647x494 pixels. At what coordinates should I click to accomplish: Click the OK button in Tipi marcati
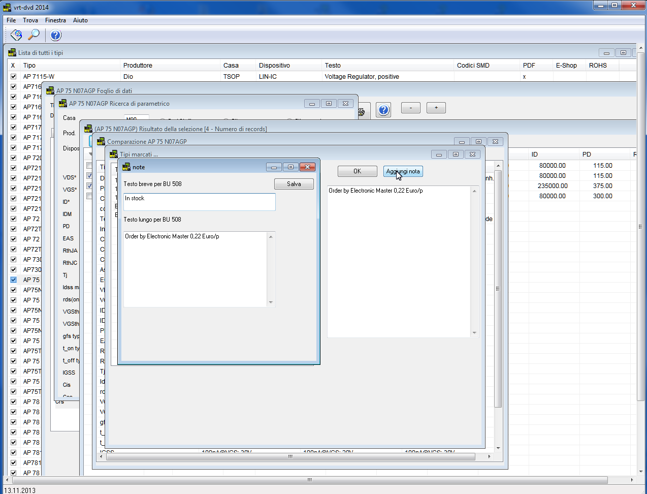tap(358, 171)
